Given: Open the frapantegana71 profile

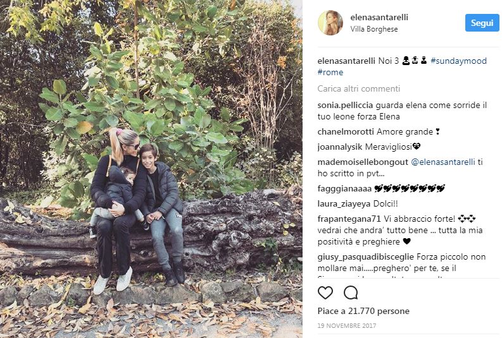Looking at the screenshot, I should tap(349, 219).
